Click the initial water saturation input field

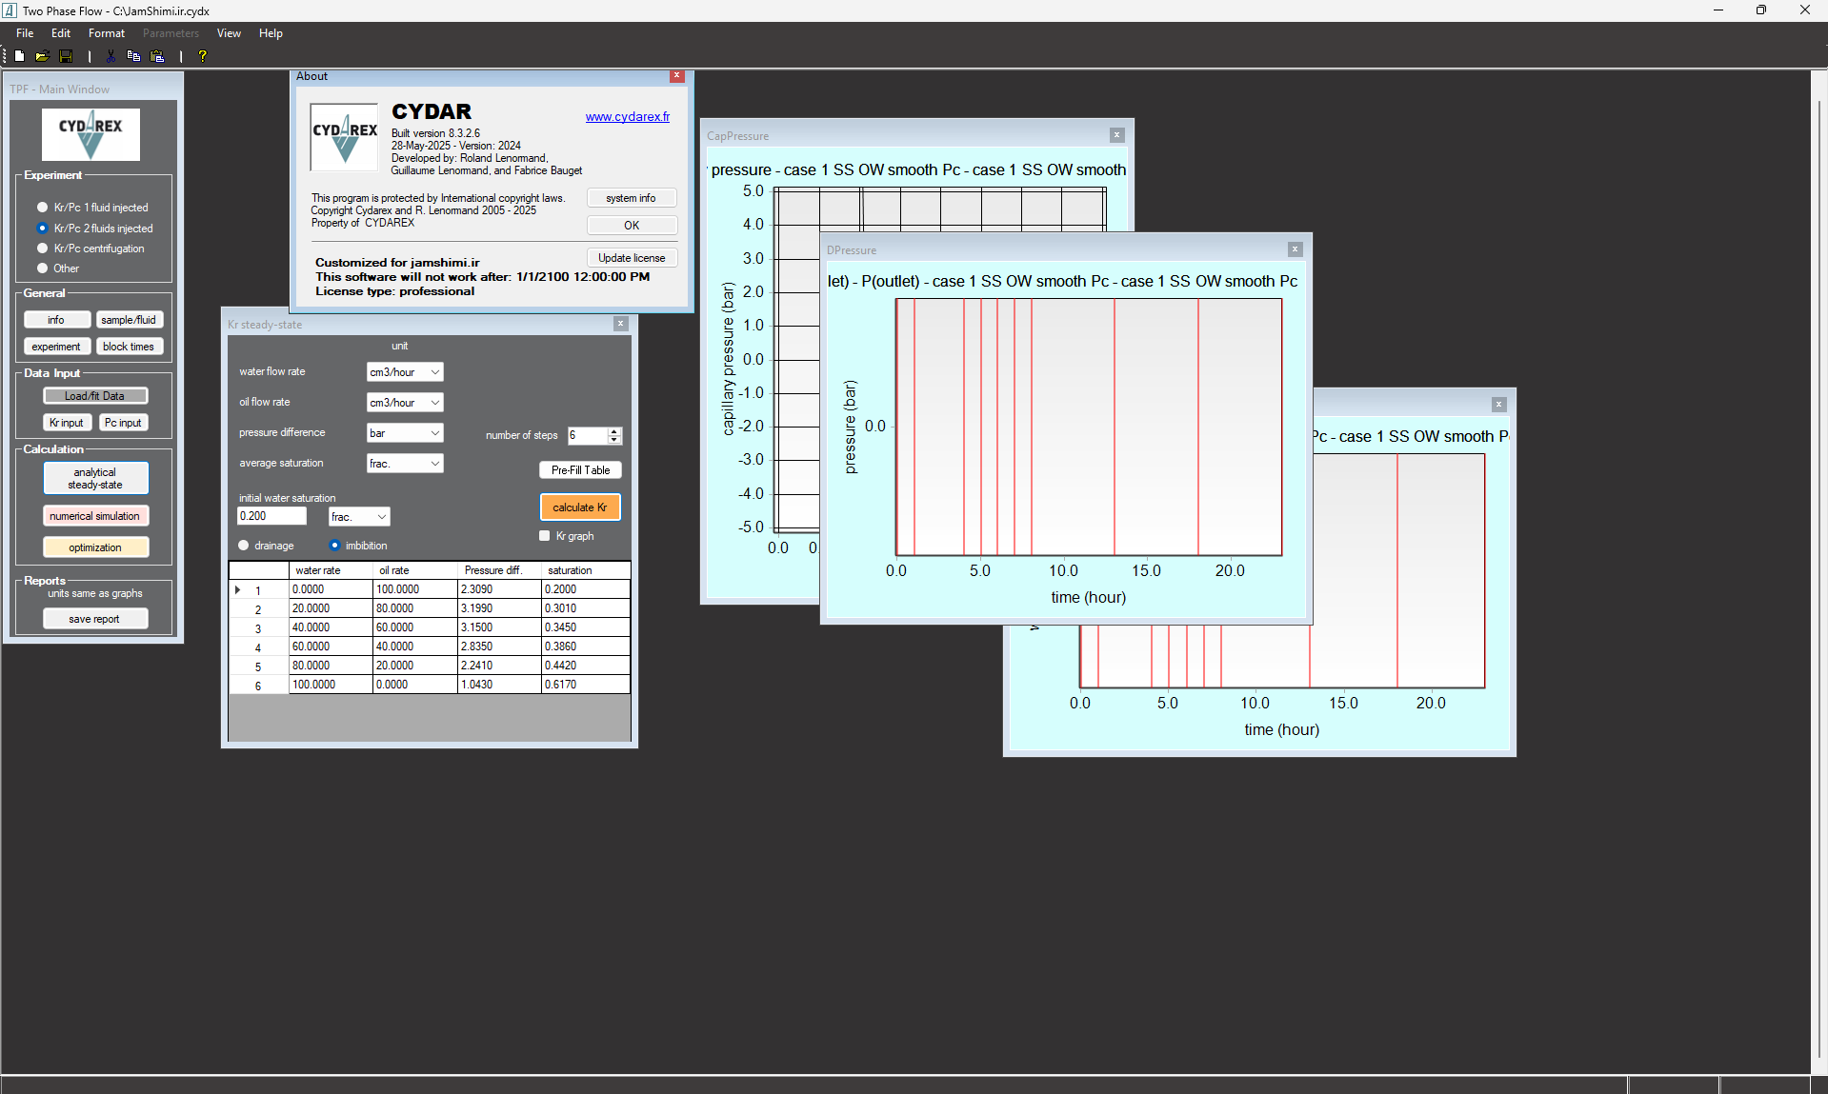point(271,516)
